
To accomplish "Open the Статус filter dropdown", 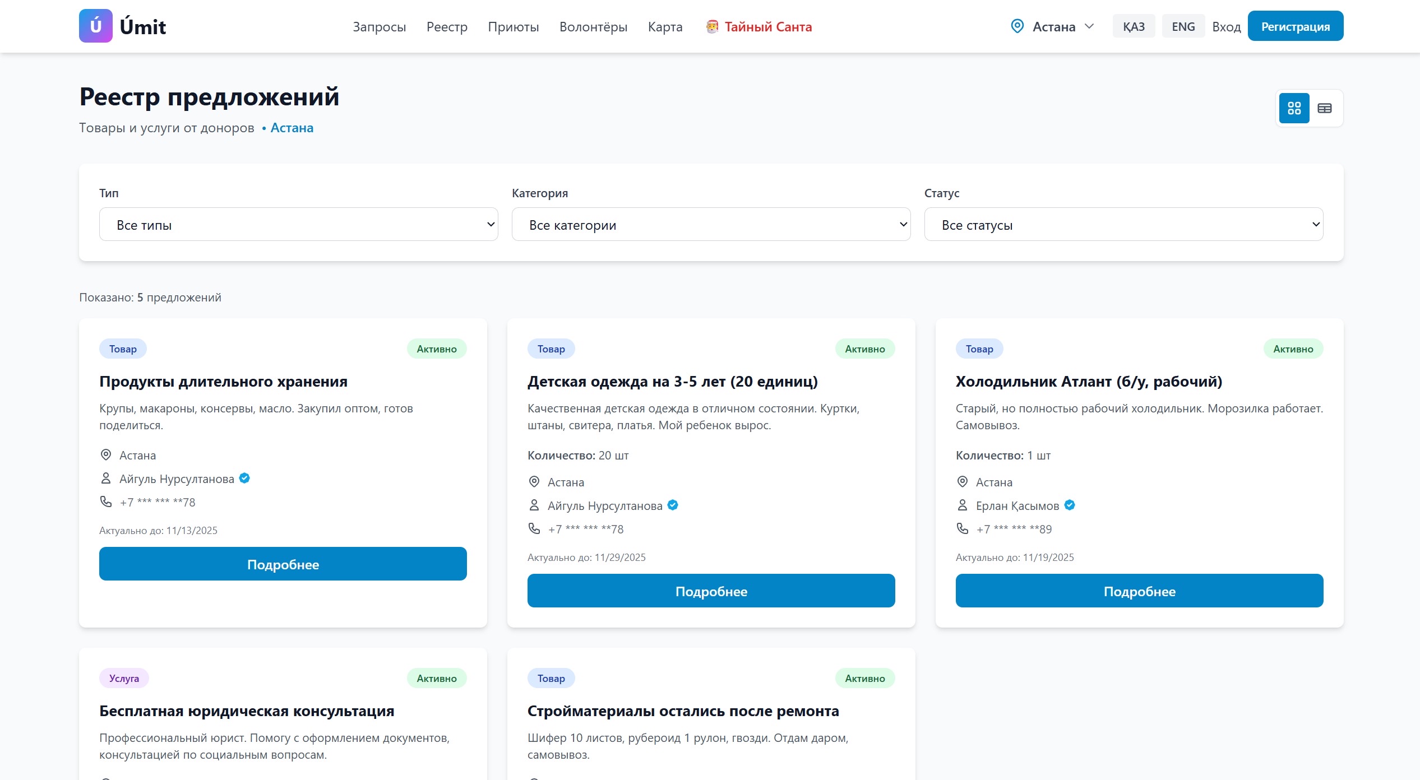I will (x=1123, y=225).
